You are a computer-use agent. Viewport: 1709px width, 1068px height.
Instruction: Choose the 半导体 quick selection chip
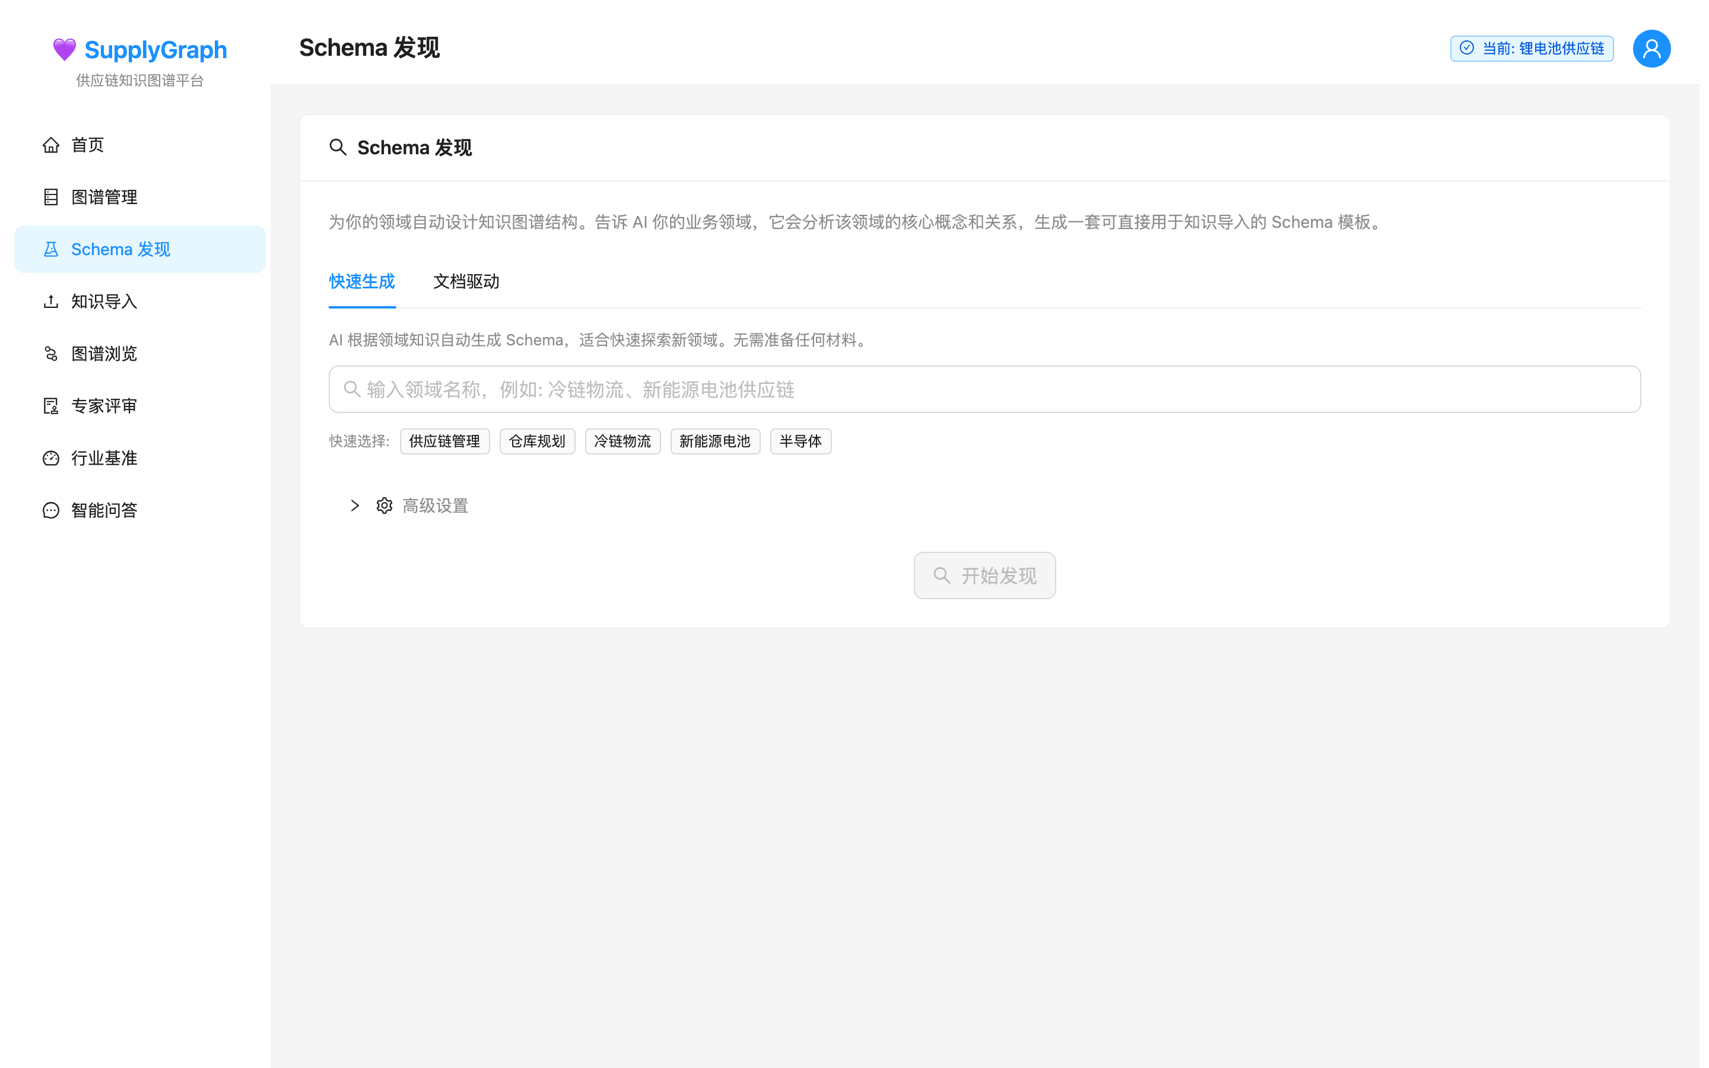800,441
